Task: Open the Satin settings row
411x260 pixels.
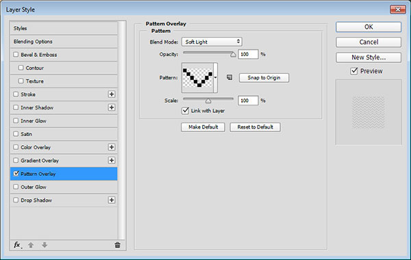Action: click(64, 134)
